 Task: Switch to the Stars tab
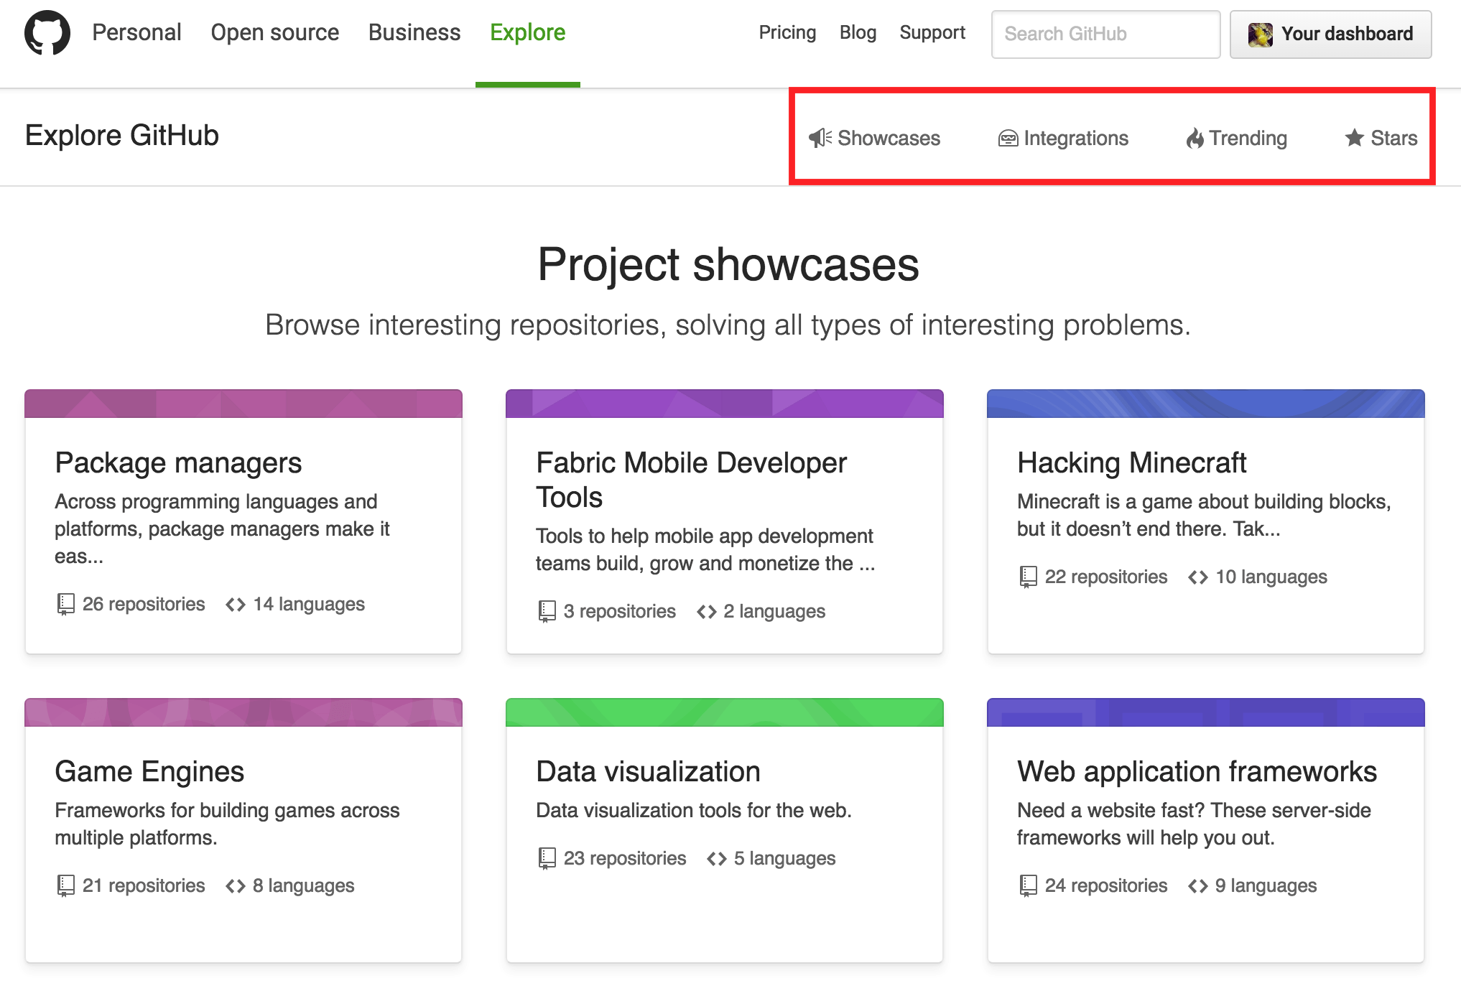[1381, 138]
